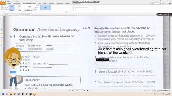Image resolution: width=172 pixels, height=96 pixels.
Task: Switch to the Форма ribbon tab
Action: 45,3
